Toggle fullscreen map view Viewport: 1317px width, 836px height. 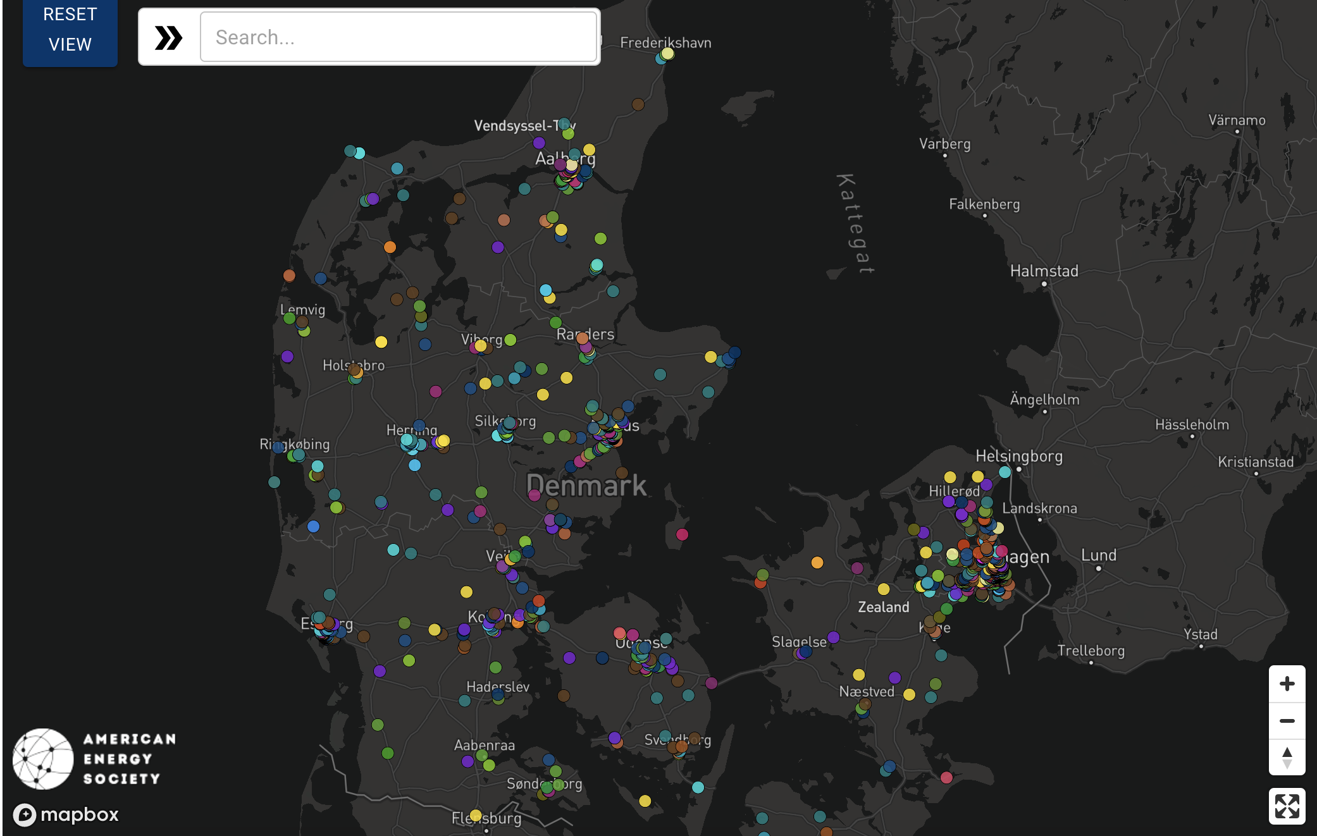[1287, 806]
